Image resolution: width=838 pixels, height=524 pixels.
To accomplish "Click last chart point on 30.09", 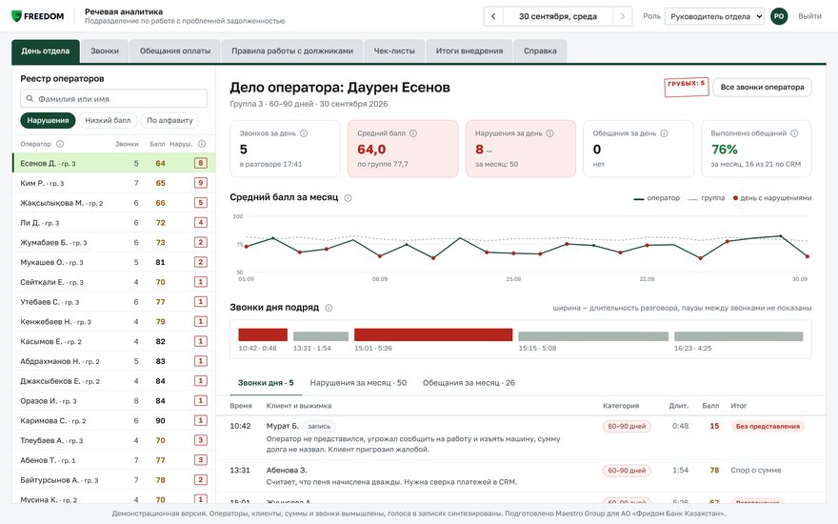I will (x=807, y=256).
